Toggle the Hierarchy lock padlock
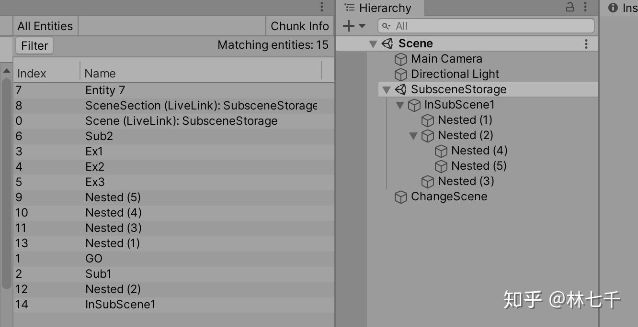 (x=569, y=8)
